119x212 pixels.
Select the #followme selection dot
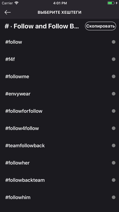click(x=114, y=76)
